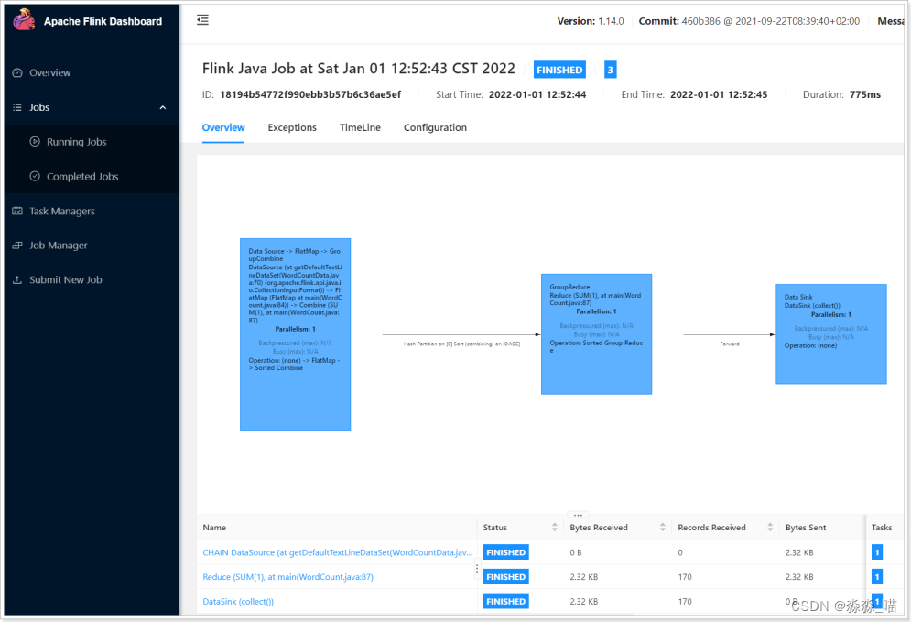911x622 pixels.
Task: Click the Hash Partition edge label
Action: [461, 344]
